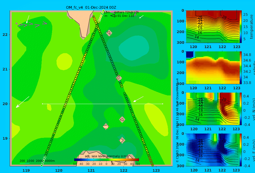The width and height of the screenshot is (255, 173).
Task: Click the white circle at the western track's southern end
Action: click(42, 165)
